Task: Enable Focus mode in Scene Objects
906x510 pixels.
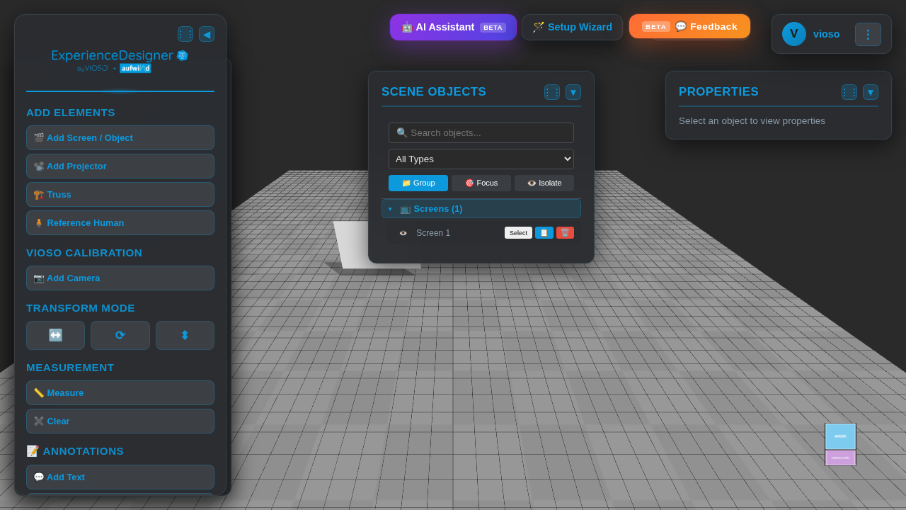Action: click(481, 183)
